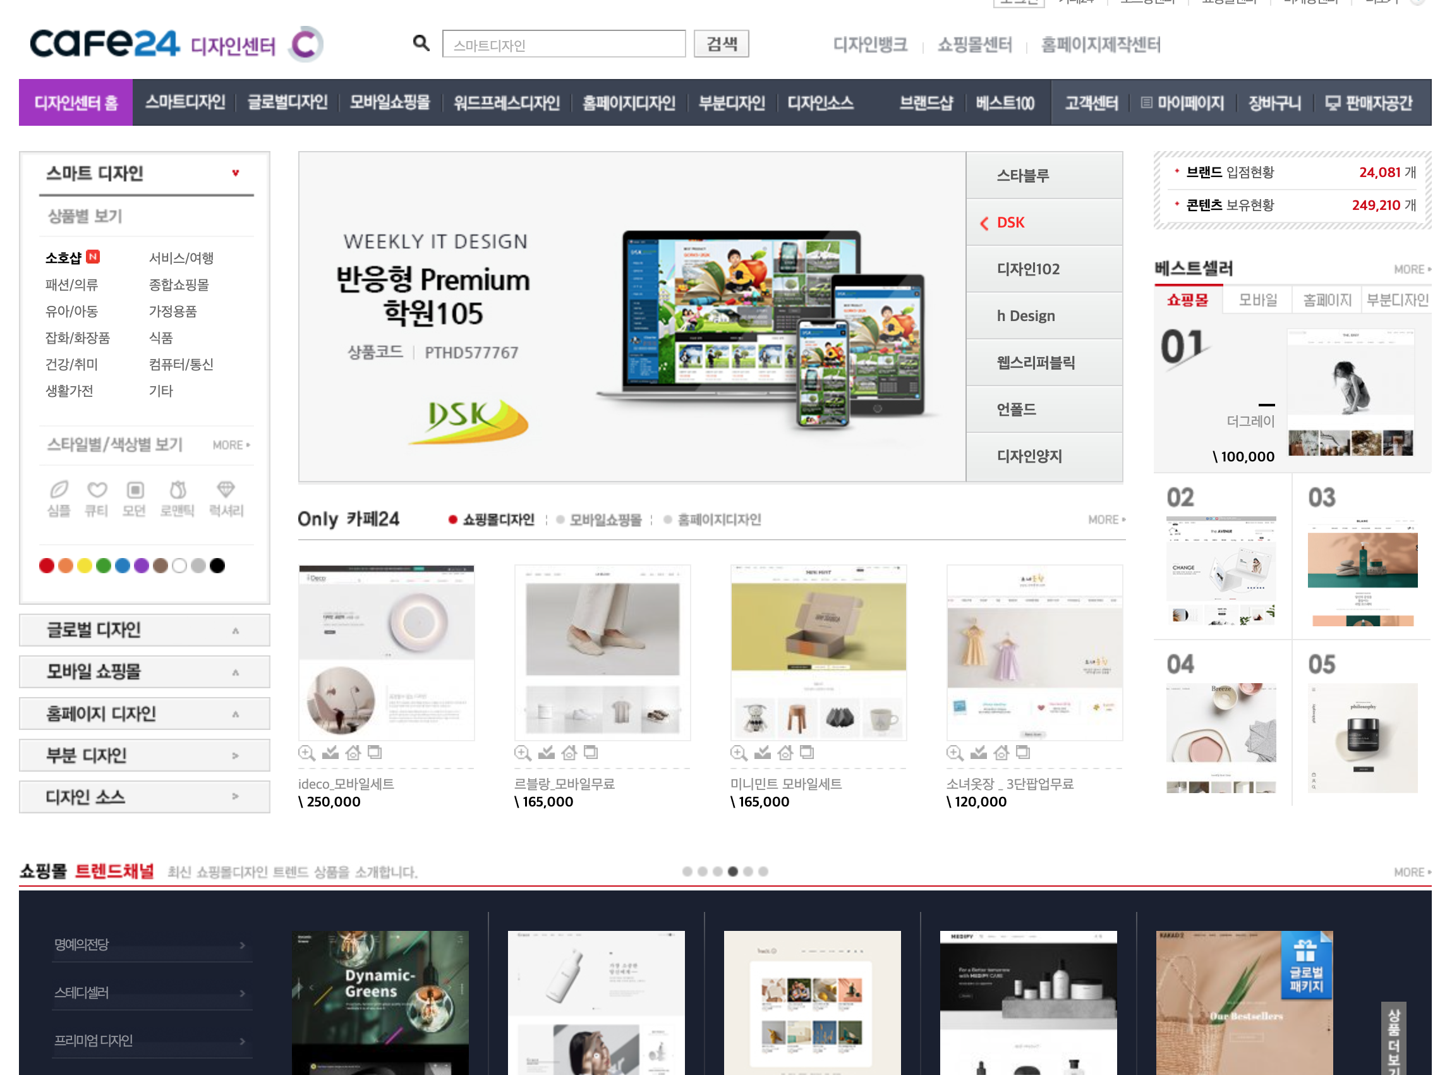Viewport: 1440px width, 1075px height.
Task: Pick the red color swatch
Action: coord(46,566)
